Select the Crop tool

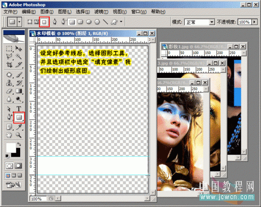tap(9, 64)
